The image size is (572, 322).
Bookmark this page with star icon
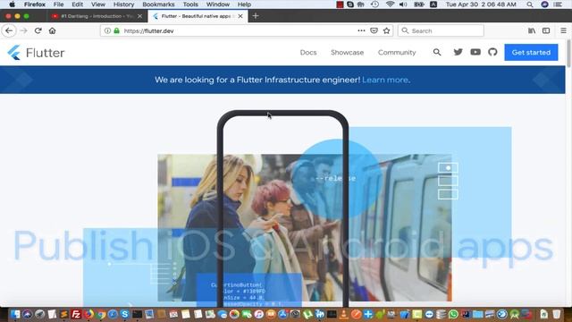387,30
